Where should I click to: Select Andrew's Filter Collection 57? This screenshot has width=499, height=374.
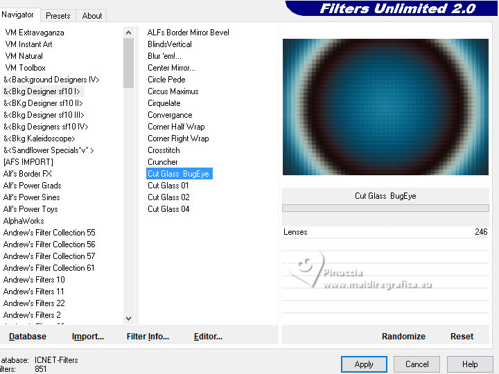pyautogui.click(x=49, y=256)
